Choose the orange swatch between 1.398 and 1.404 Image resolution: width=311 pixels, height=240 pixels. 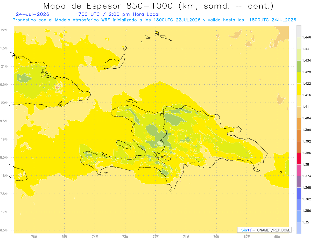[299, 124]
